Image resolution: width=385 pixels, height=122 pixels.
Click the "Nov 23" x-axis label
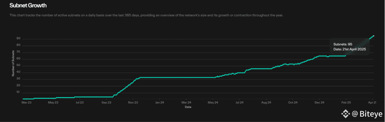[133, 103]
